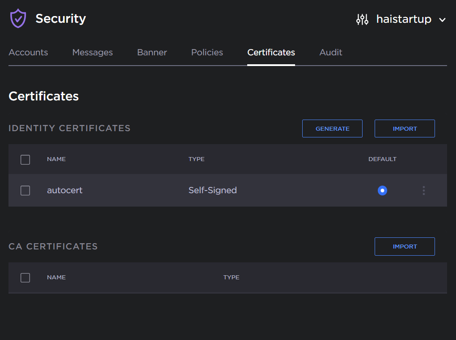The image size is (456, 340).
Task: Click Import under CA Certificates
Action: click(405, 246)
